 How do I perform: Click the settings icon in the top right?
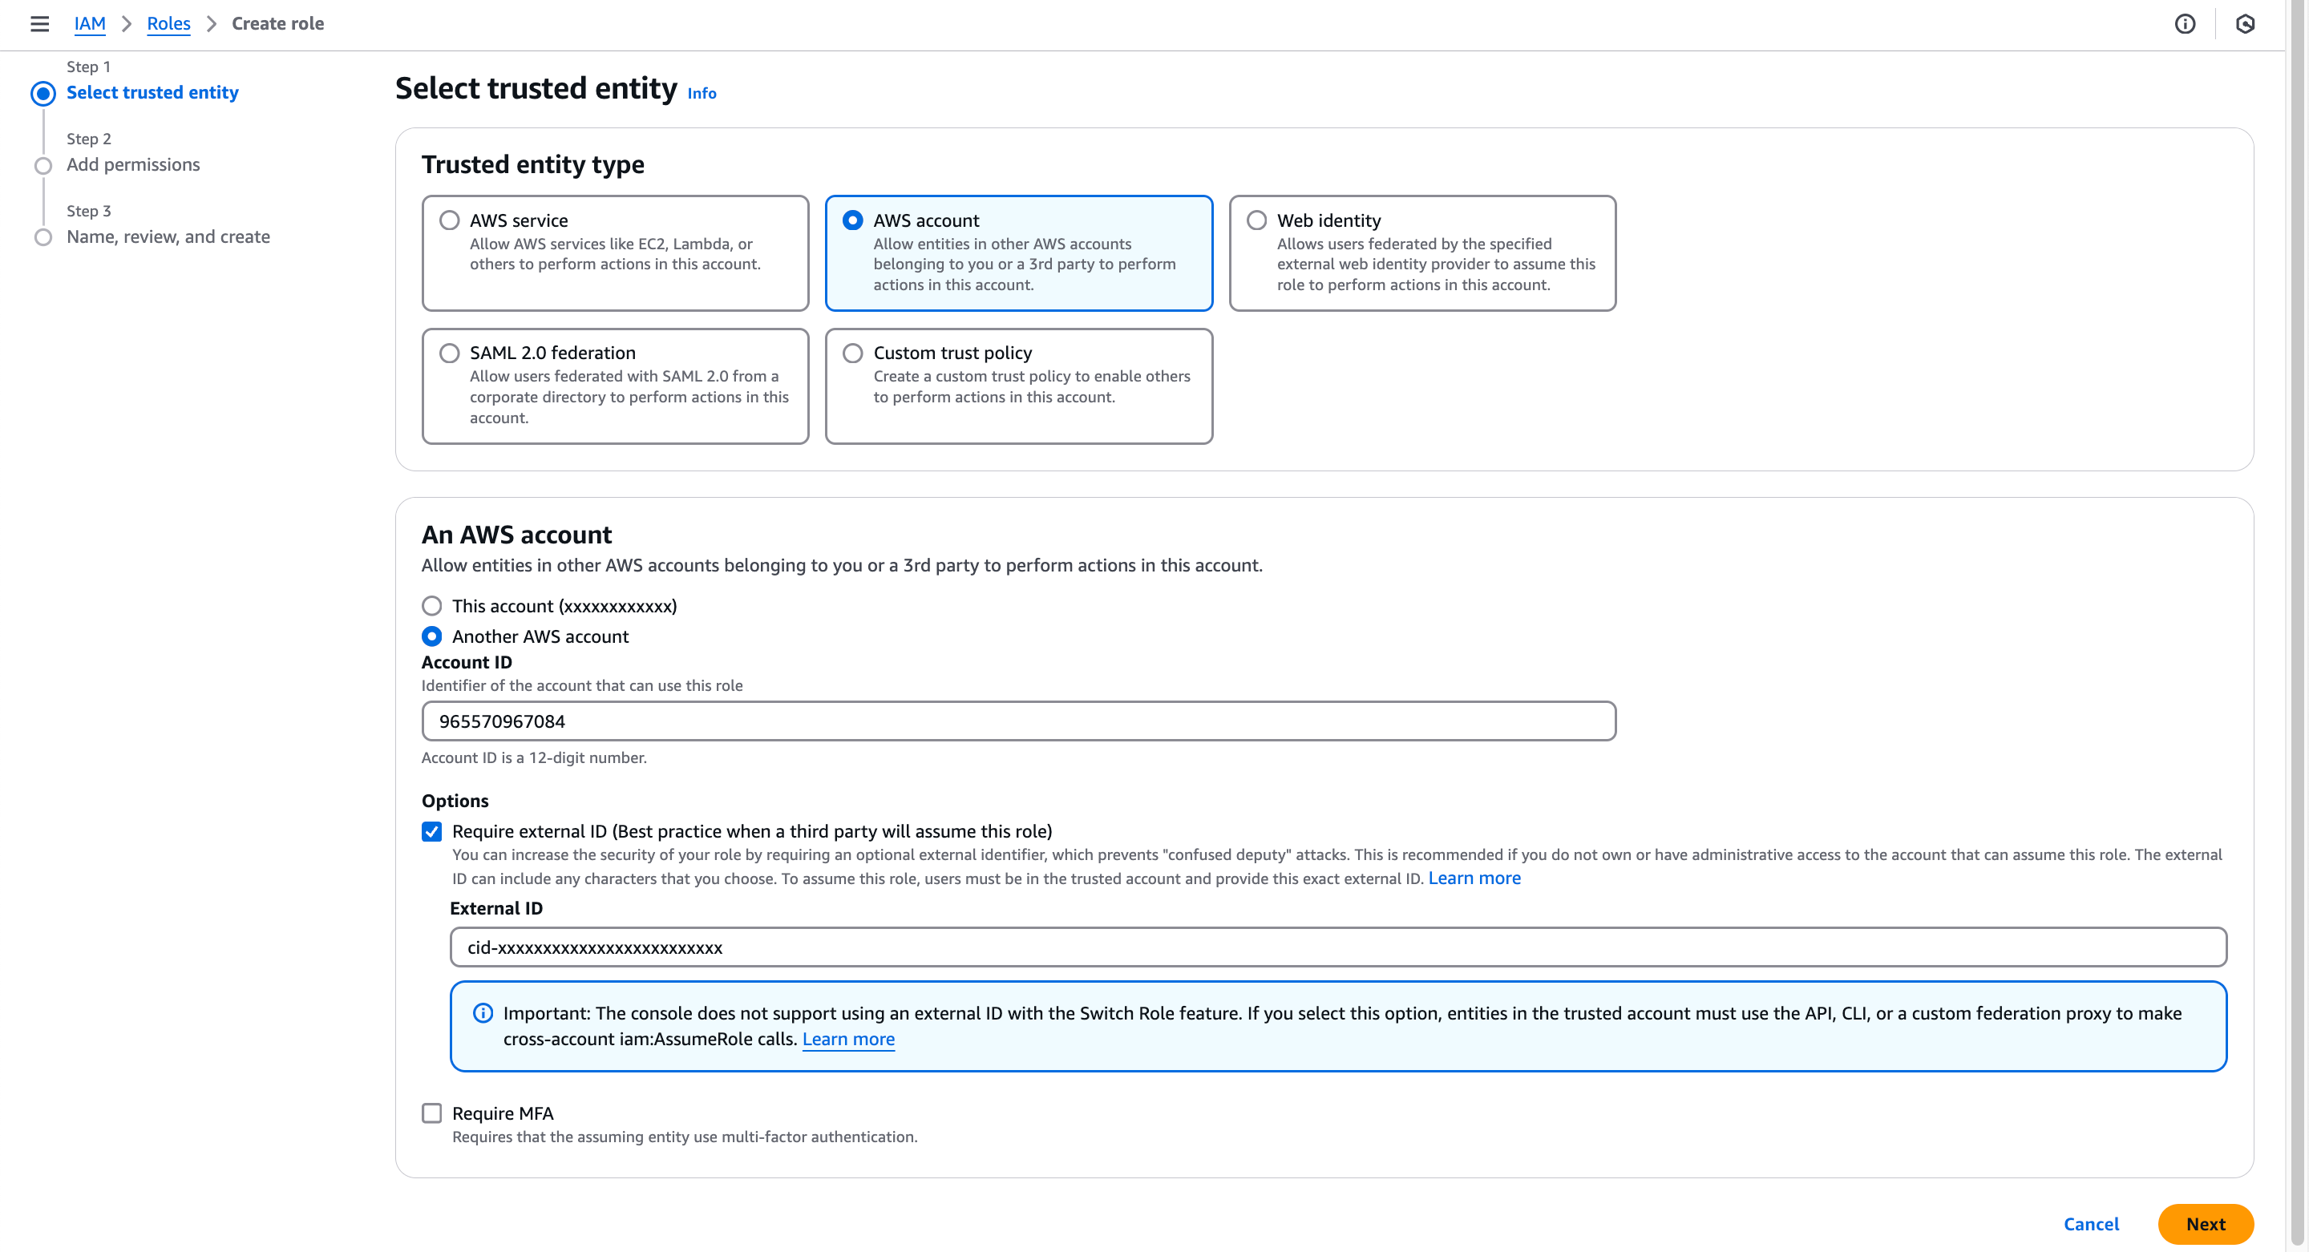[2244, 23]
